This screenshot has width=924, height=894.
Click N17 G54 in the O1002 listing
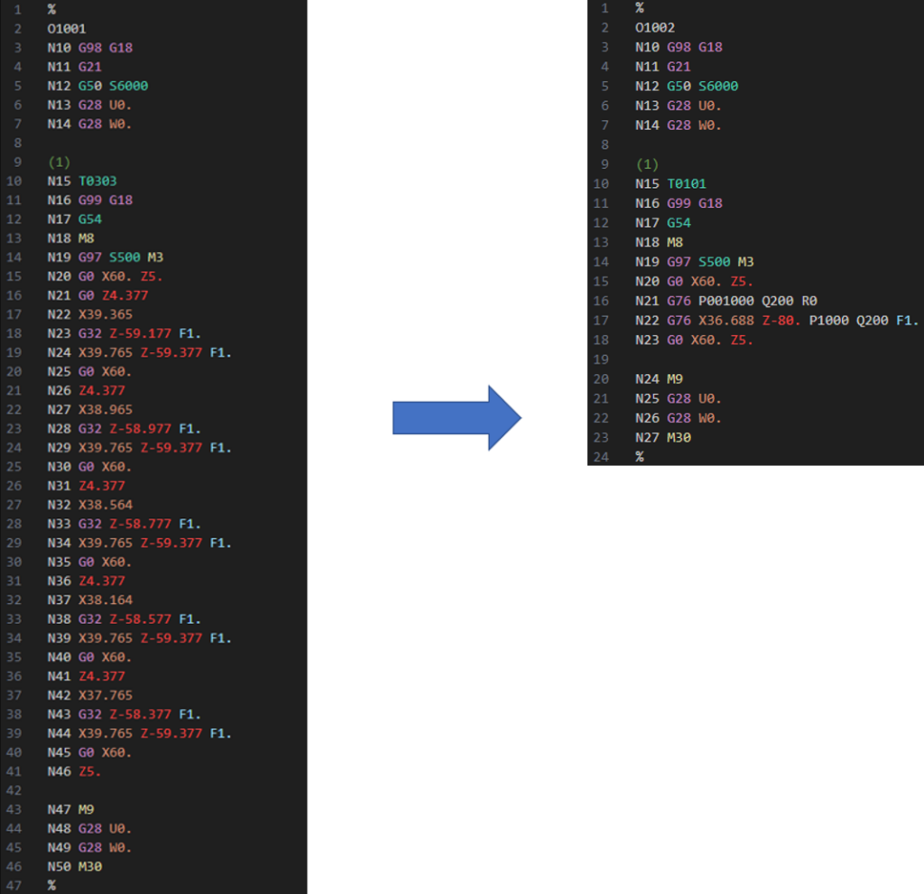point(663,223)
